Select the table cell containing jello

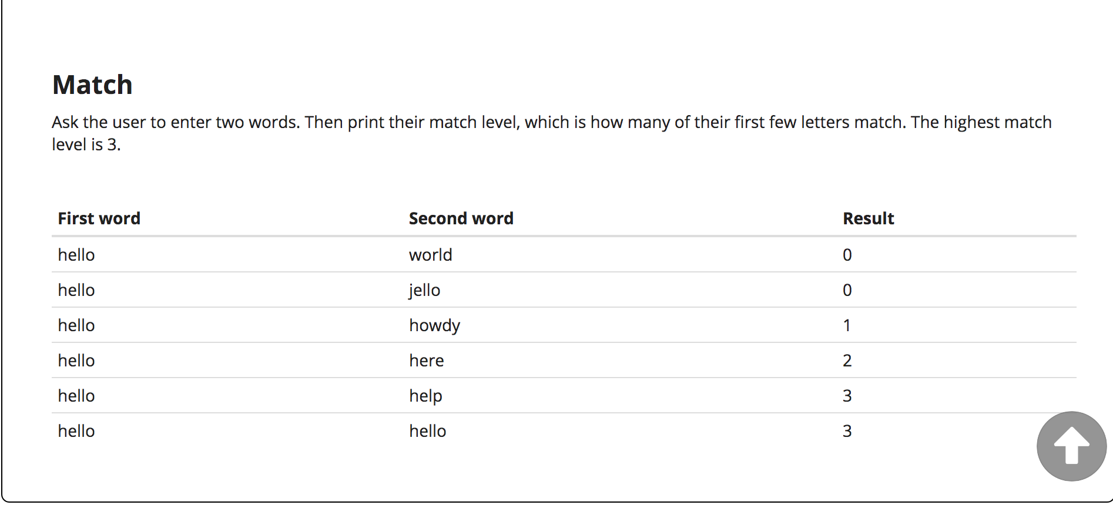tap(424, 289)
